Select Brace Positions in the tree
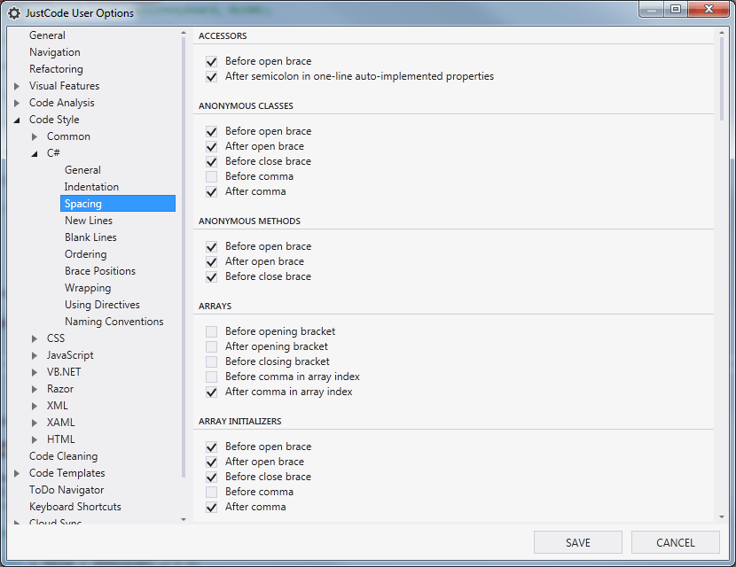The image size is (736, 567). coord(100,271)
